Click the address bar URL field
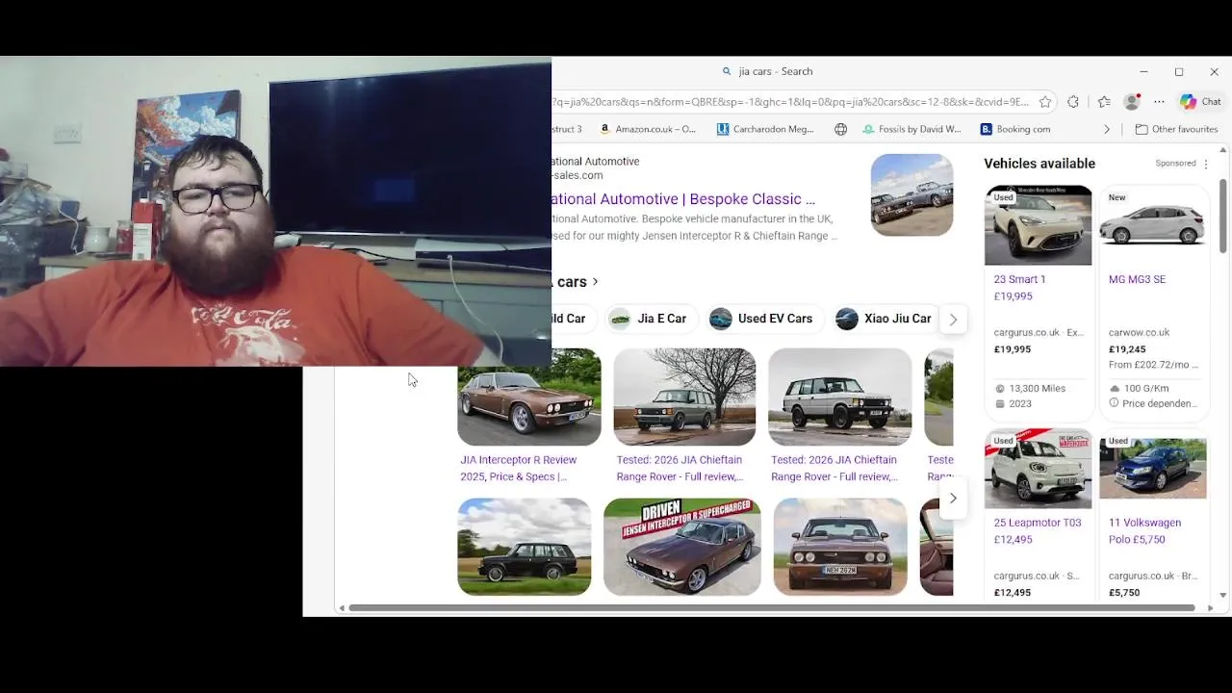The height and width of the screenshot is (693, 1232). (x=789, y=102)
